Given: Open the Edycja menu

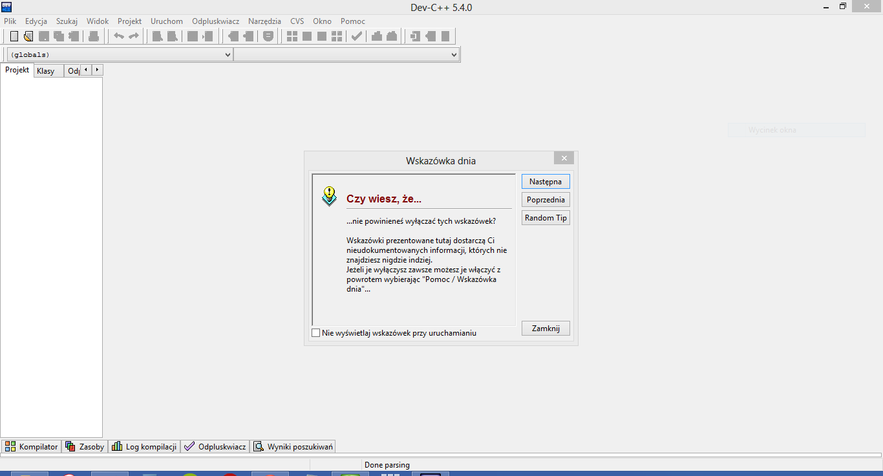Looking at the screenshot, I should 36,21.
